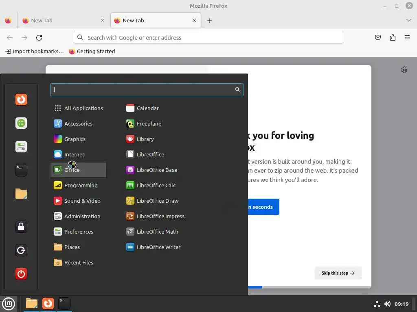The image size is (417, 312).
Task: Launch Terminal from the menu favorites sidebar
Action: pos(21,170)
